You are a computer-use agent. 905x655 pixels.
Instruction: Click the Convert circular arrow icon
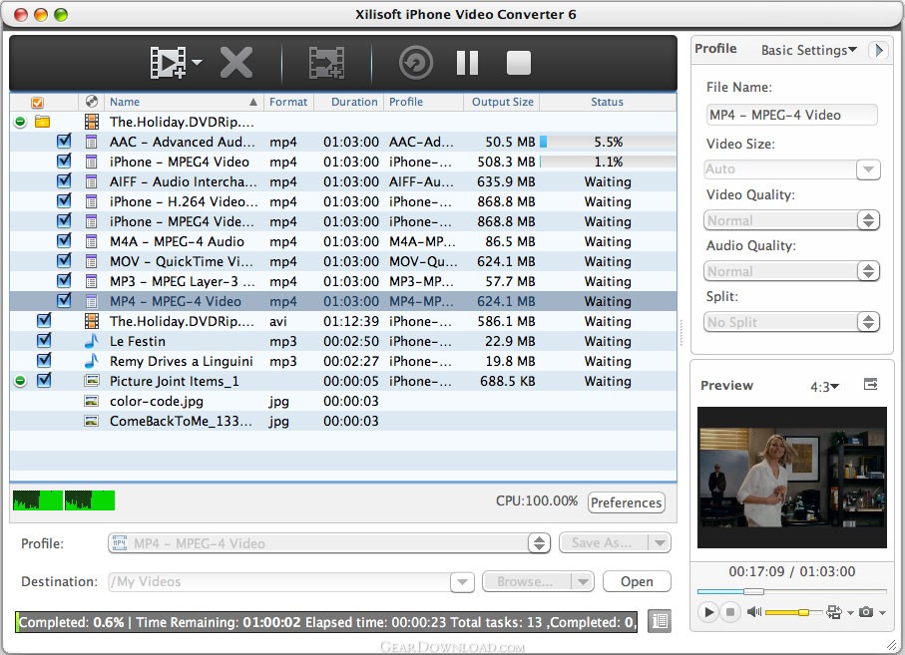tap(415, 62)
